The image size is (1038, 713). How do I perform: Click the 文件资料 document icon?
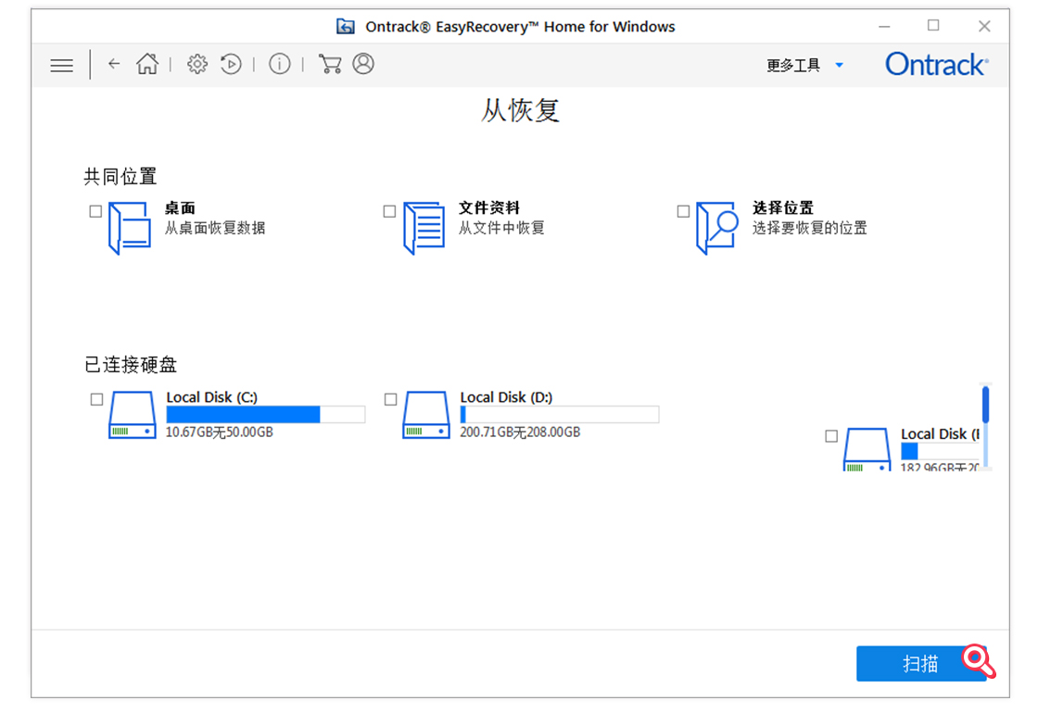click(x=424, y=228)
